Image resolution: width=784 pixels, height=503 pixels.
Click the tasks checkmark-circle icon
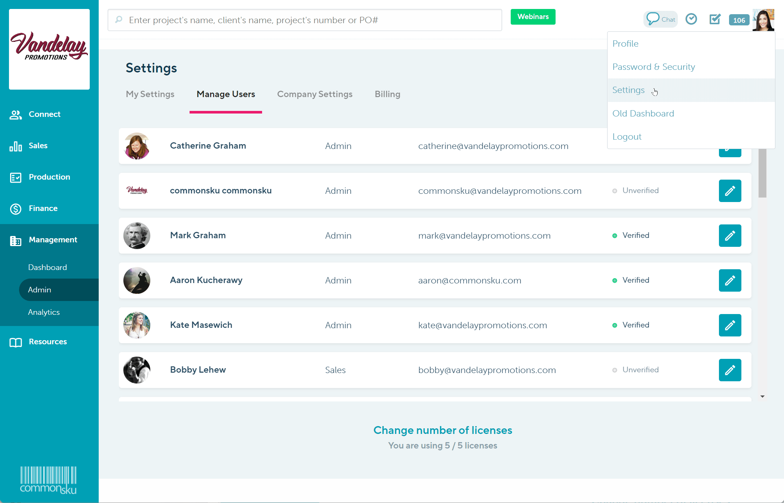691,19
